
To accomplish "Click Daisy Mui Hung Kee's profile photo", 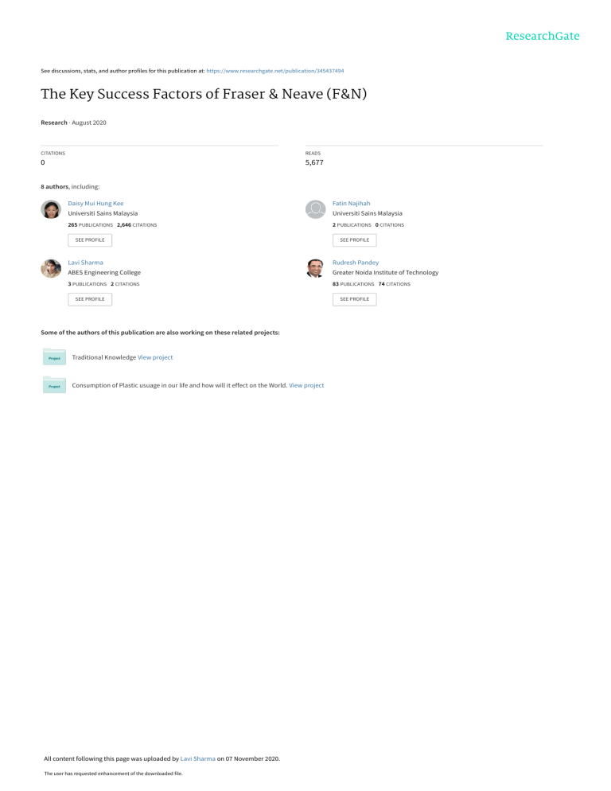I will coord(51,209).
